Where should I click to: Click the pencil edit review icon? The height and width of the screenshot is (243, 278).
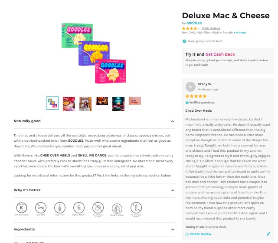point(268,234)
